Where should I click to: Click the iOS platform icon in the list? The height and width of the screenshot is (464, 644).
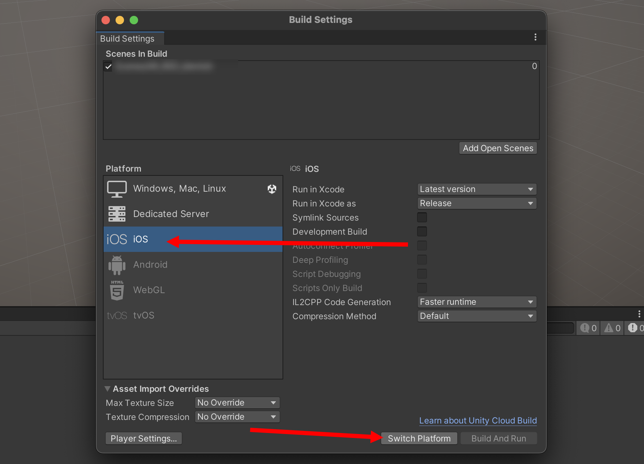117,239
